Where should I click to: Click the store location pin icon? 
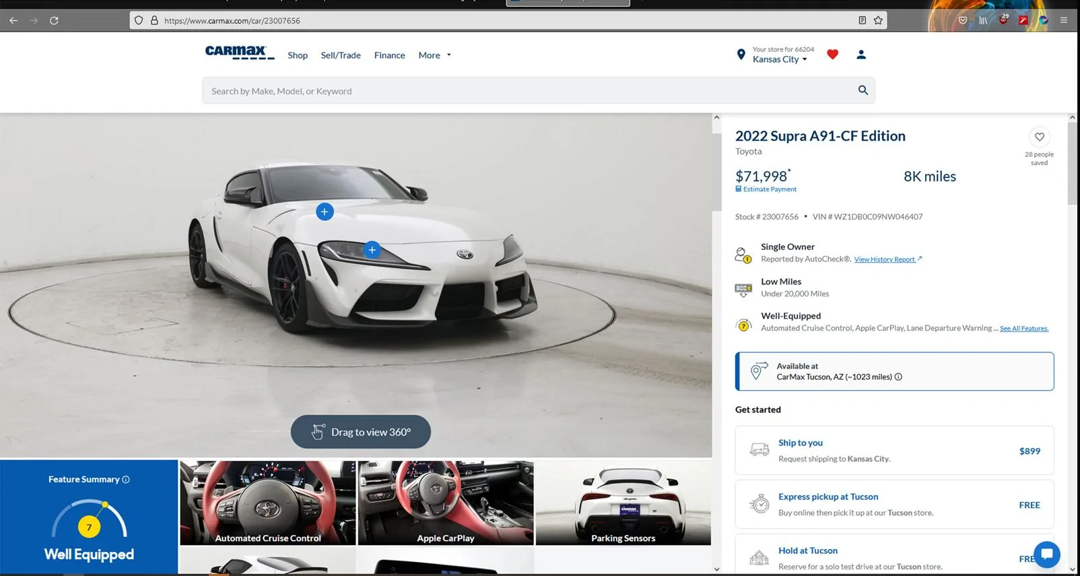[741, 55]
